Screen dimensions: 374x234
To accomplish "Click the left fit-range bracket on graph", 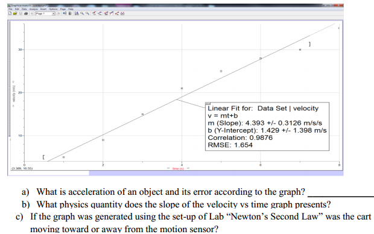I will [43, 157].
